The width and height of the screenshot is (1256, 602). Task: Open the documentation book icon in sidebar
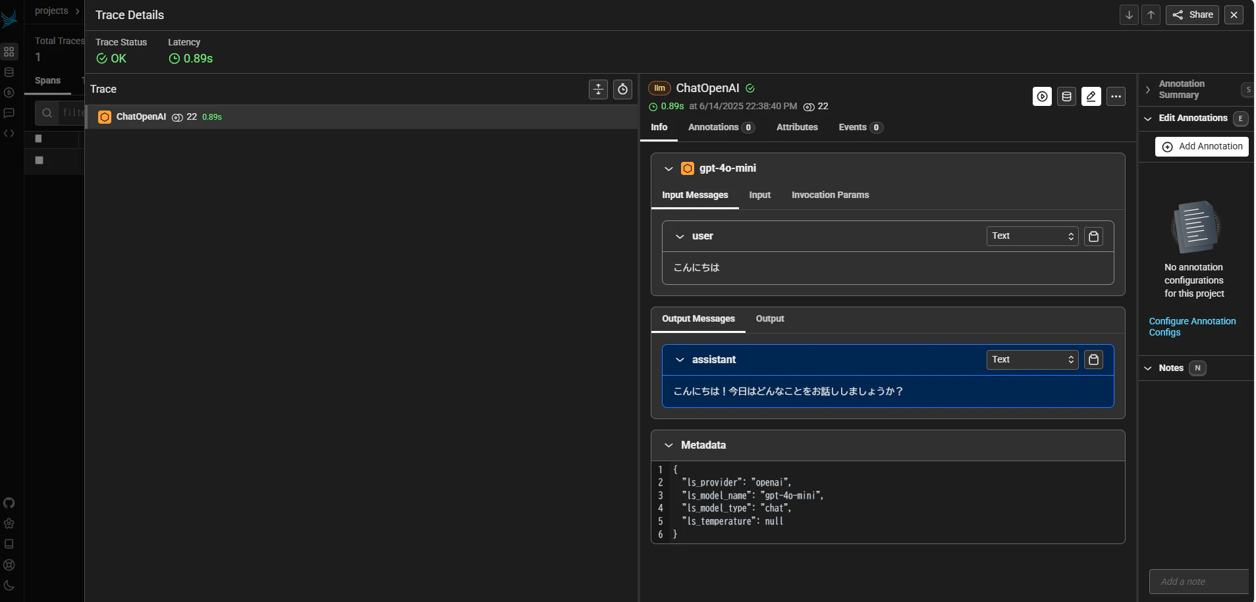pyautogui.click(x=9, y=544)
